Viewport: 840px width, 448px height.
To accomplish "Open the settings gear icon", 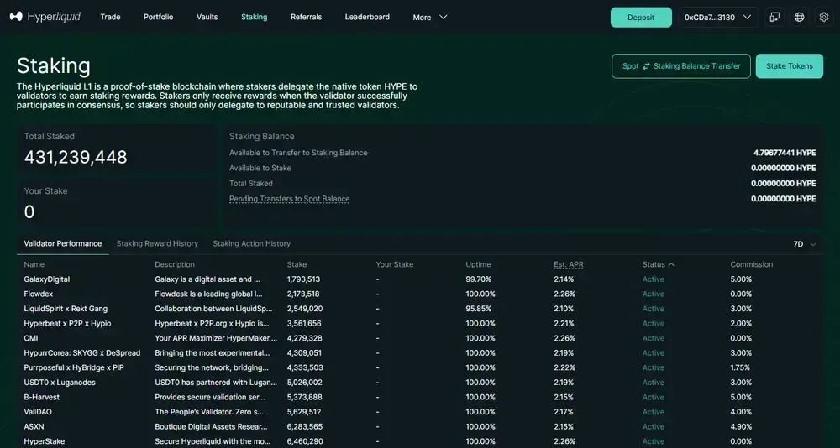I will (823, 17).
